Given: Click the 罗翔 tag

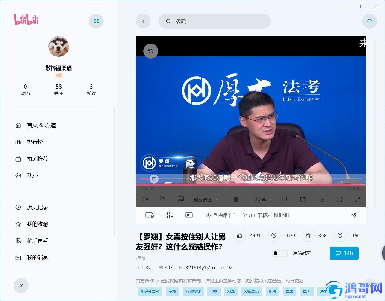Looking at the screenshot, I should [x=172, y=291].
